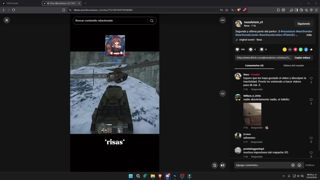The height and width of the screenshot is (180, 320).
Task: Share to WhatsApp
Action: pyautogui.click(x=301, y=49)
